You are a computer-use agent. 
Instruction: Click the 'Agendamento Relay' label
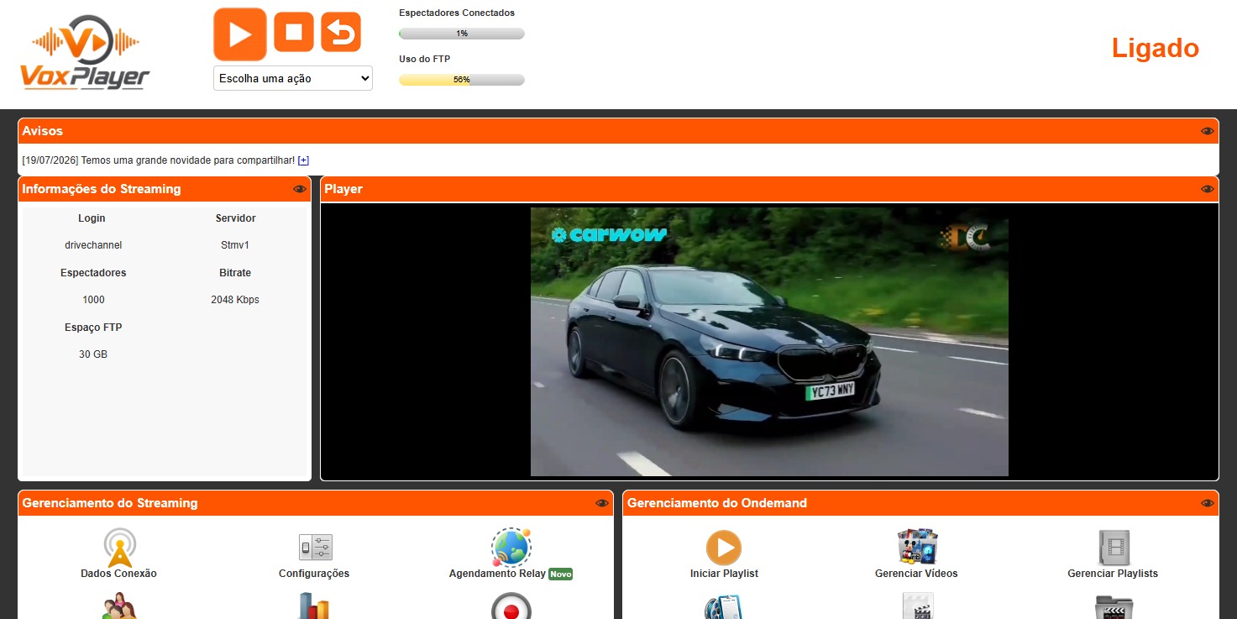click(x=497, y=574)
